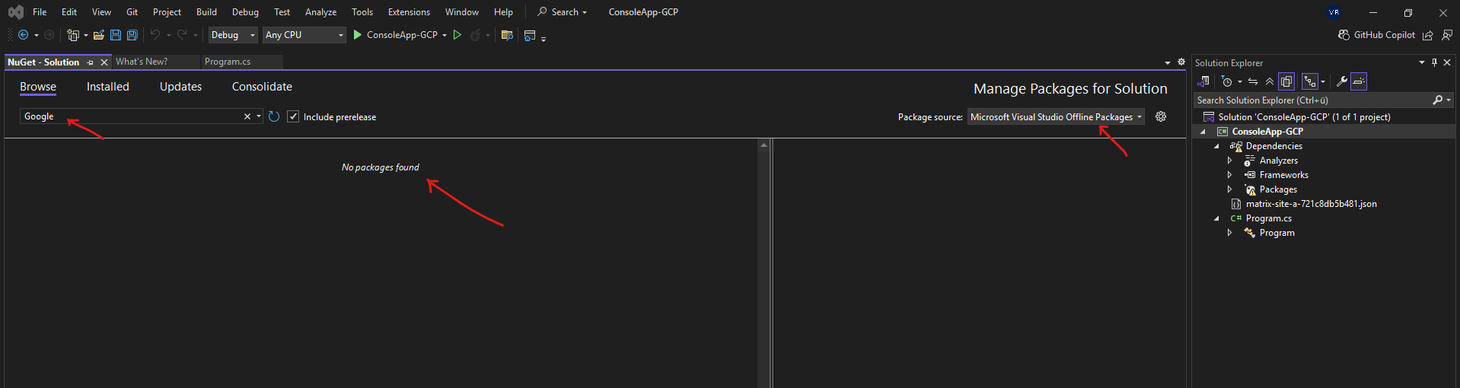
Task: Click the pending changes filter clock icon
Action: click(x=1226, y=81)
